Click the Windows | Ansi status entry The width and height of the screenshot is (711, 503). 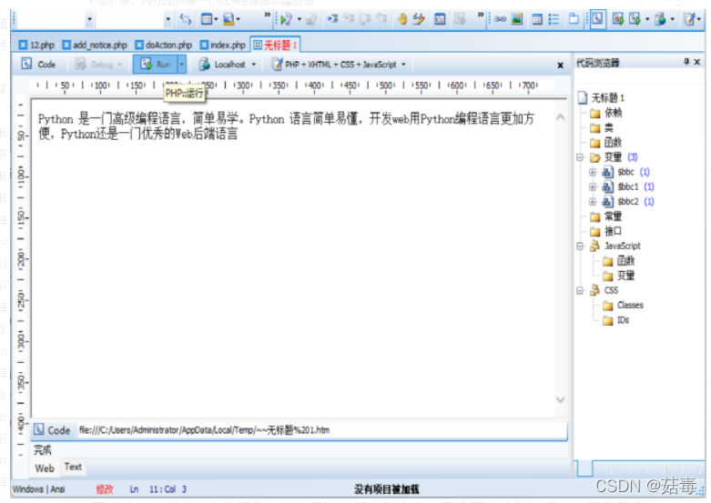(39, 489)
